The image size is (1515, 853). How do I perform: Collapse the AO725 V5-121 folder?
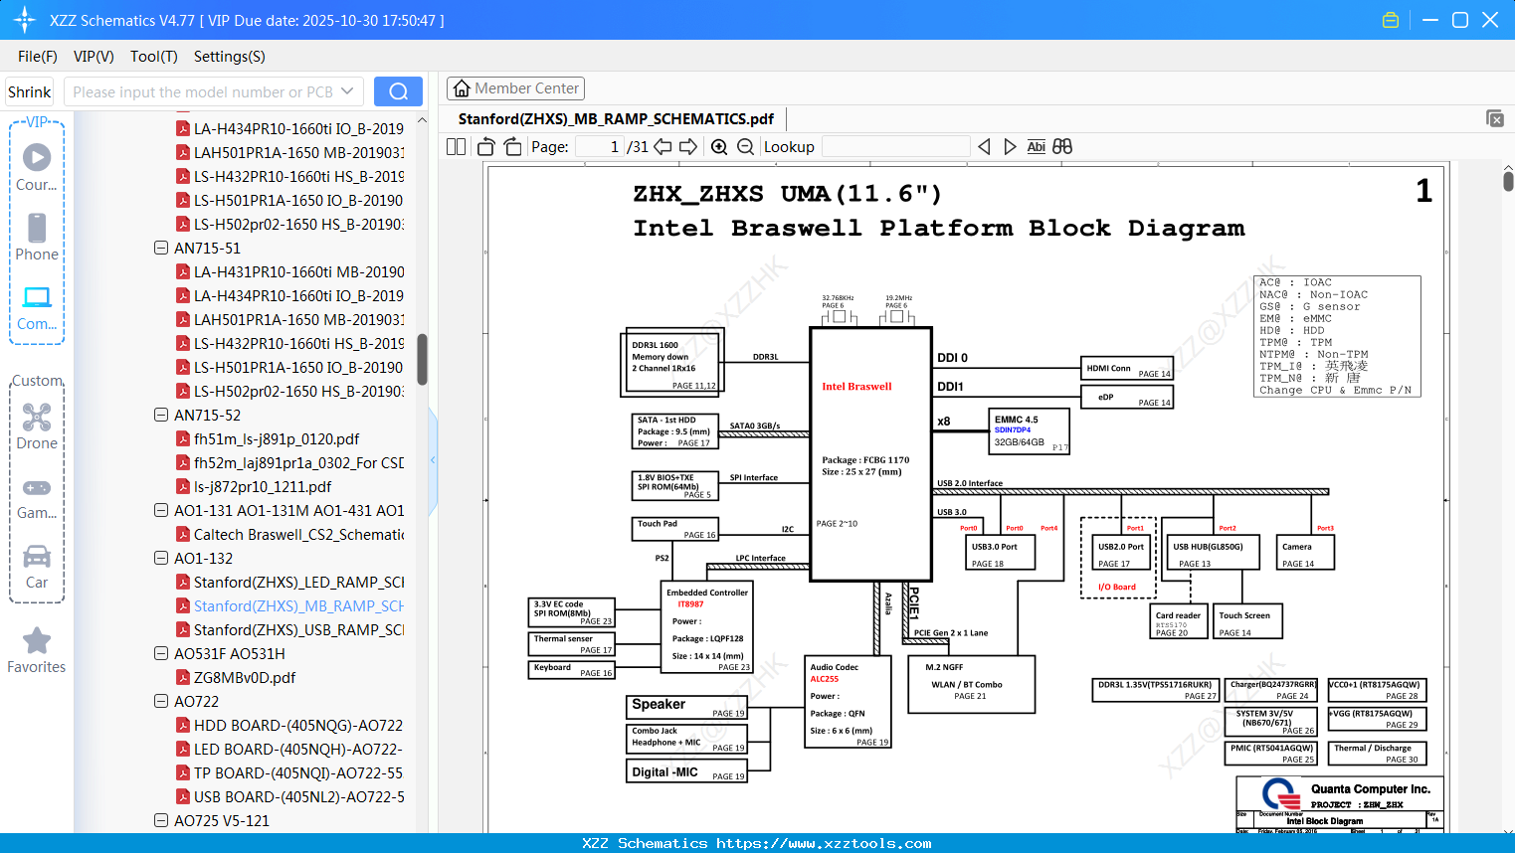pyautogui.click(x=161, y=820)
